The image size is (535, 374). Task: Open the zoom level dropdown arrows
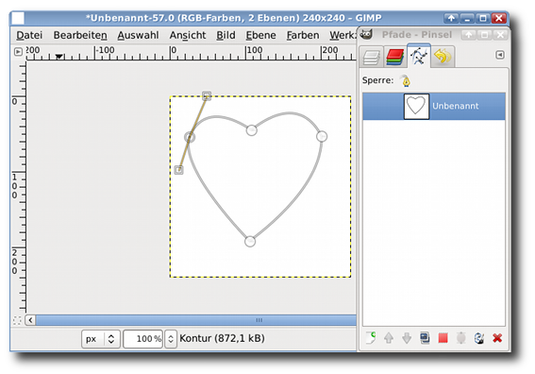point(171,339)
